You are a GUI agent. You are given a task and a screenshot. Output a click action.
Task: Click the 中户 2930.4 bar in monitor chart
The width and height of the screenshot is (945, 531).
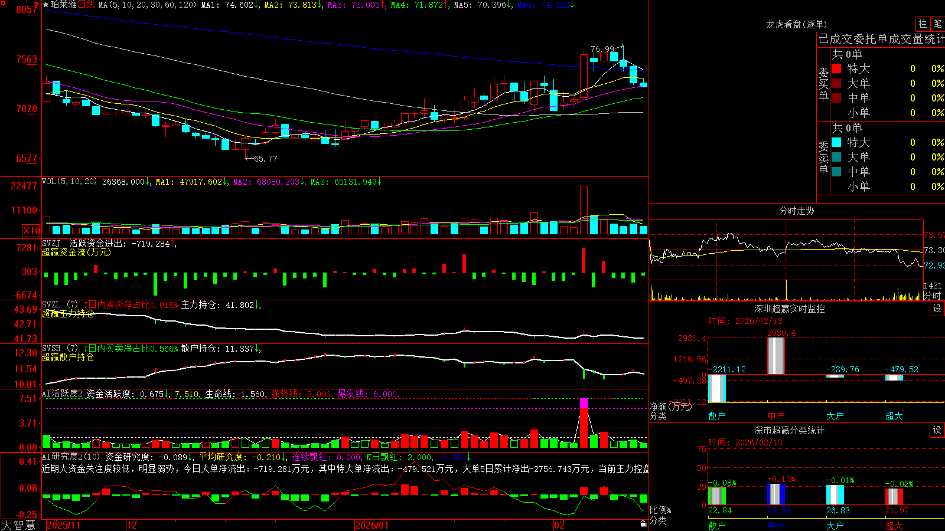click(776, 356)
